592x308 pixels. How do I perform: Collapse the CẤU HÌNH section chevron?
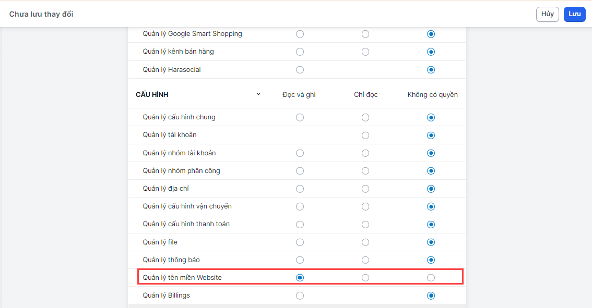[258, 94]
